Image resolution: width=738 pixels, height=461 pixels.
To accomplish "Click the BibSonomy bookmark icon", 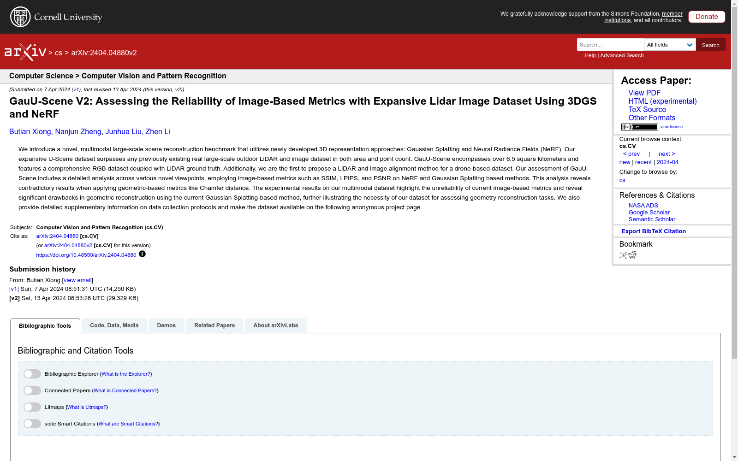I will (x=623, y=255).
